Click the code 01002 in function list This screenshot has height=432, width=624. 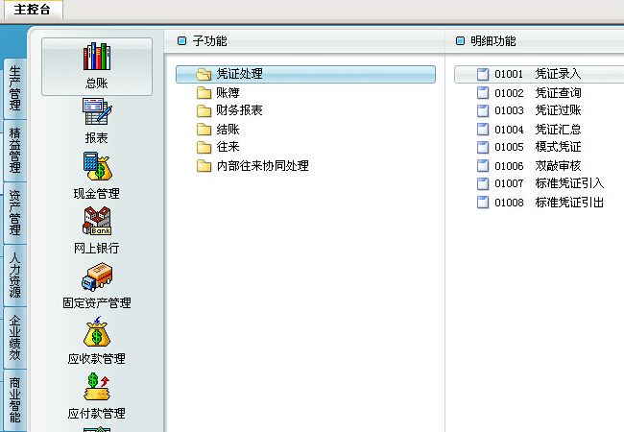(x=509, y=93)
